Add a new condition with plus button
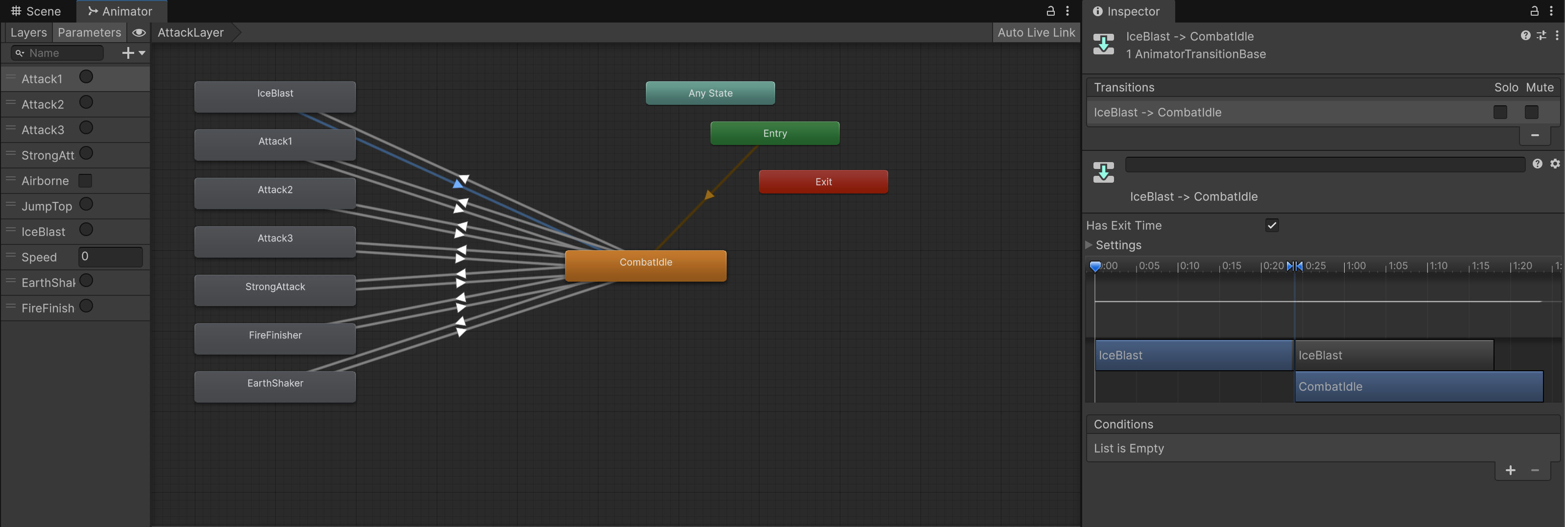 [x=1510, y=470]
